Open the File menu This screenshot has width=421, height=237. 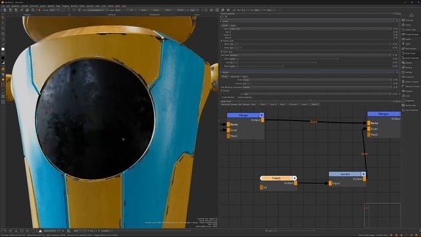[3, 6]
